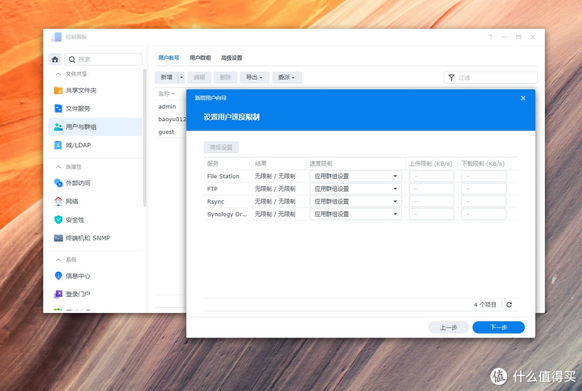The width and height of the screenshot is (582, 391).
Task: Open 信息中心 info center icon
Action: pyautogui.click(x=58, y=276)
